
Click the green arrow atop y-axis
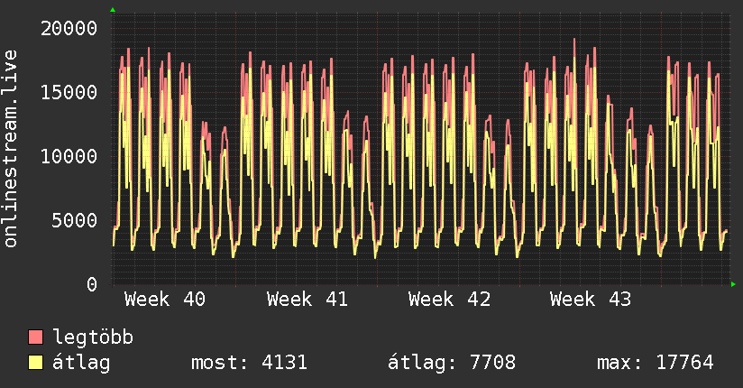(x=113, y=10)
